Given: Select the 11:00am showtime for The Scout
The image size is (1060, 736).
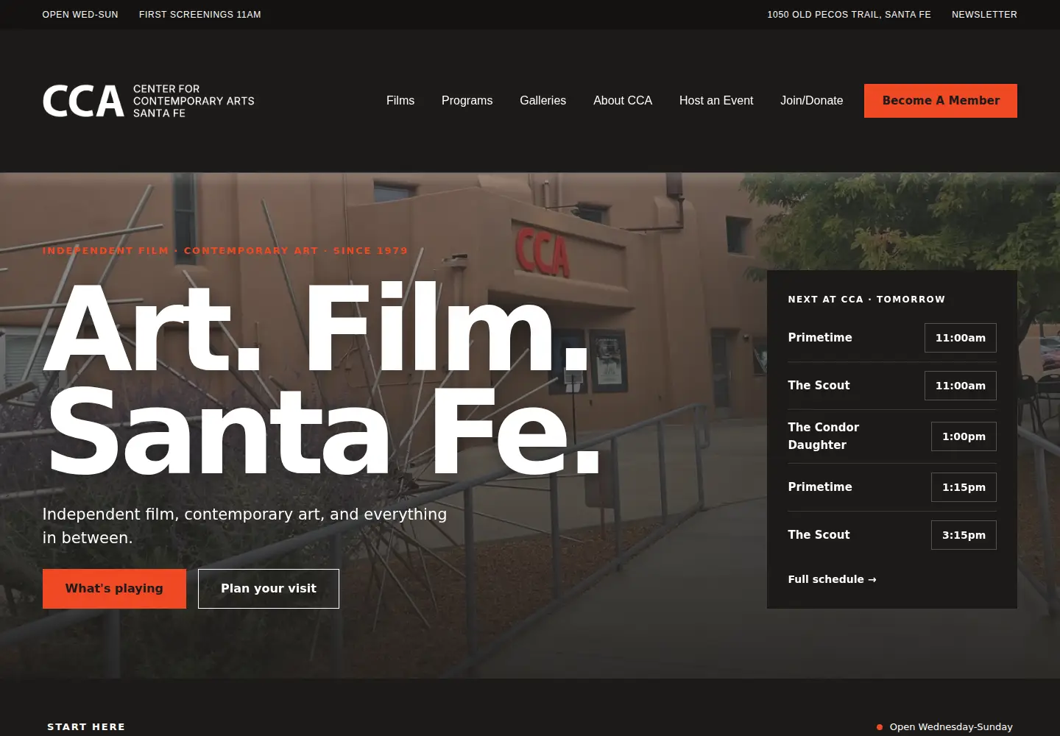Looking at the screenshot, I should [x=960, y=386].
